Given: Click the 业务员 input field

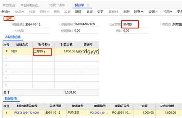Looking at the screenshot, I should (37, 31).
